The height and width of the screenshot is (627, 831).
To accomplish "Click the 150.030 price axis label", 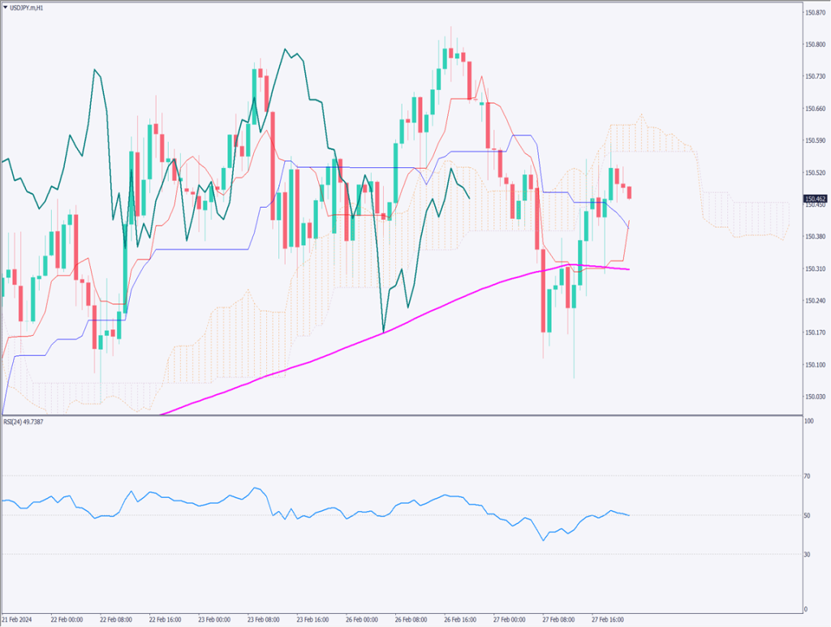I will coord(815,397).
